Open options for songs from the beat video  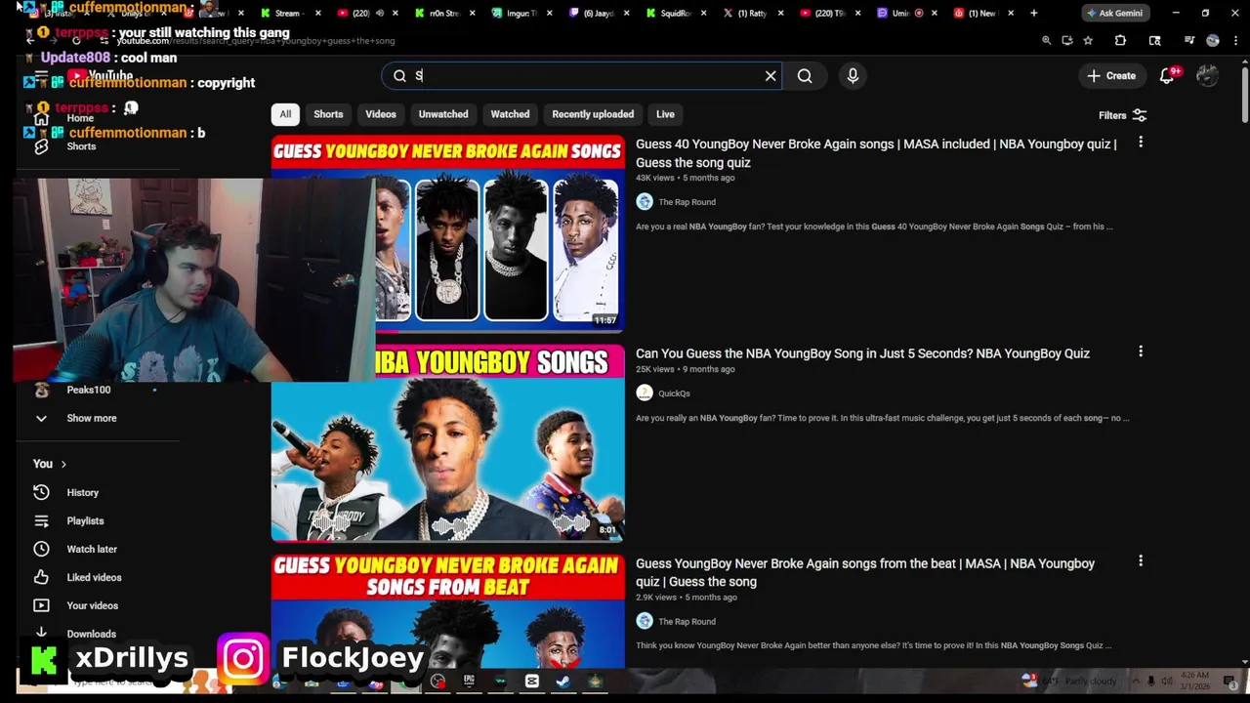1141,562
